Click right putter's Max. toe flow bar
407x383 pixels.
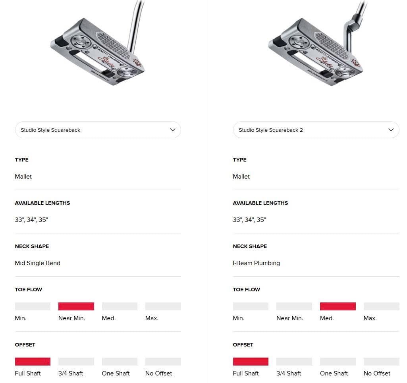[381, 306]
